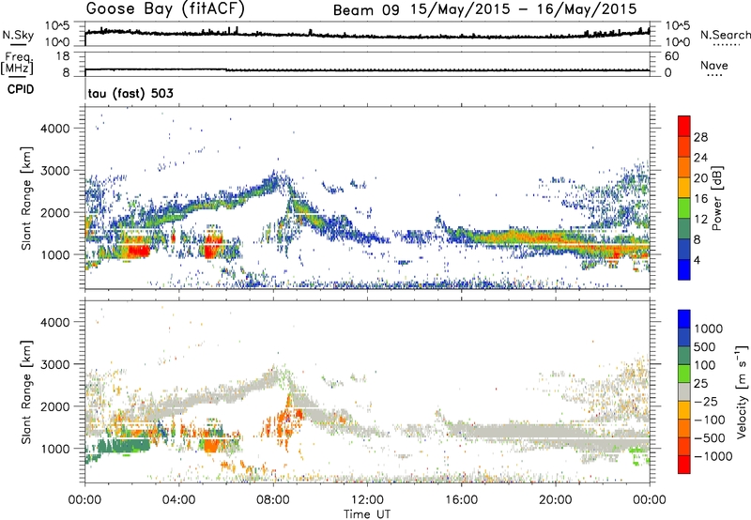The width and height of the screenshot is (751, 520).
Task: Click the Nave legend label
Action: [714, 65]
